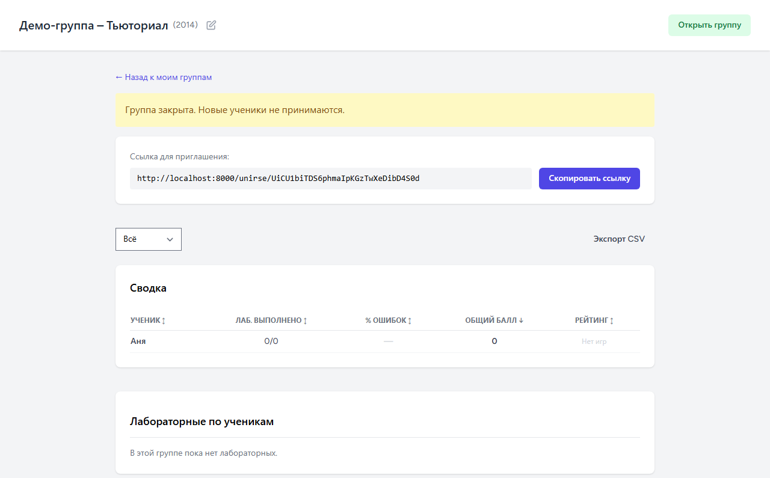The image size is (770, 478).
Task: Click the Сводка section heading
Action: click(148, 288)
